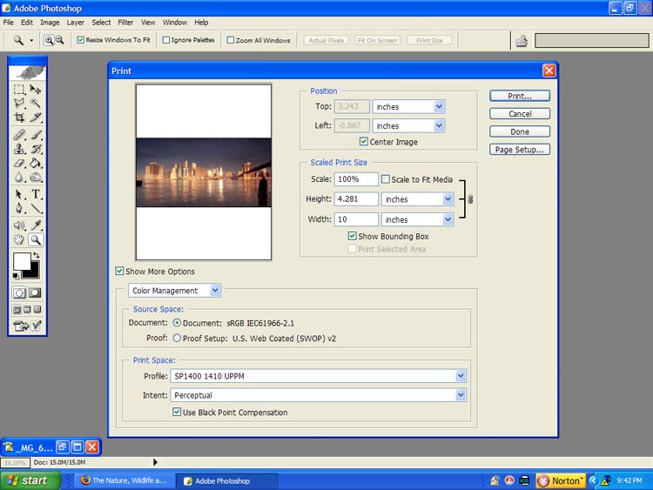Click the Page Setup... button
Screen dimensions: 653x490
[520, 150]
